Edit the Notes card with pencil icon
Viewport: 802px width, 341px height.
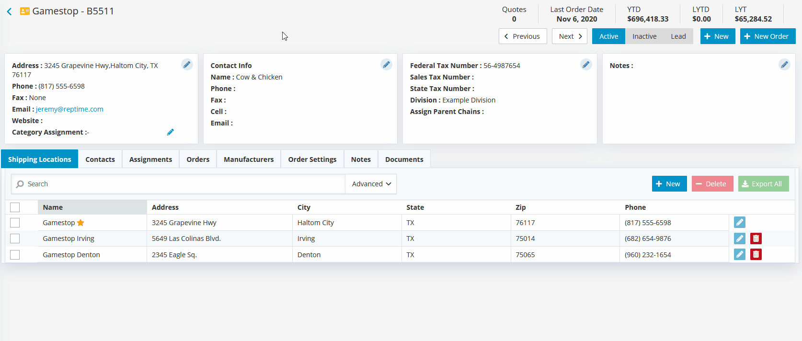[784, 65]
